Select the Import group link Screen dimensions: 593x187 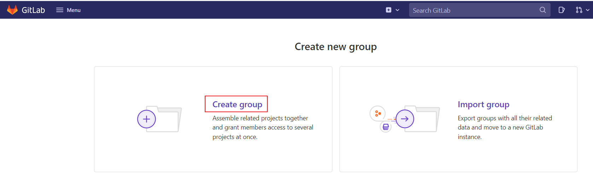click(x=483, y=104)
